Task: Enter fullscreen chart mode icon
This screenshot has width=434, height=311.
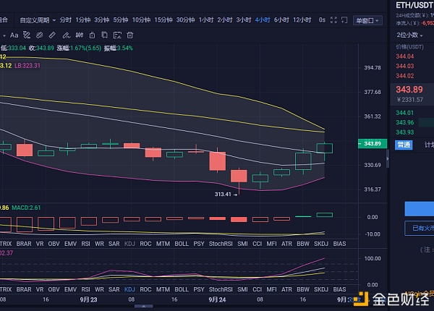Action: (333, 20)
